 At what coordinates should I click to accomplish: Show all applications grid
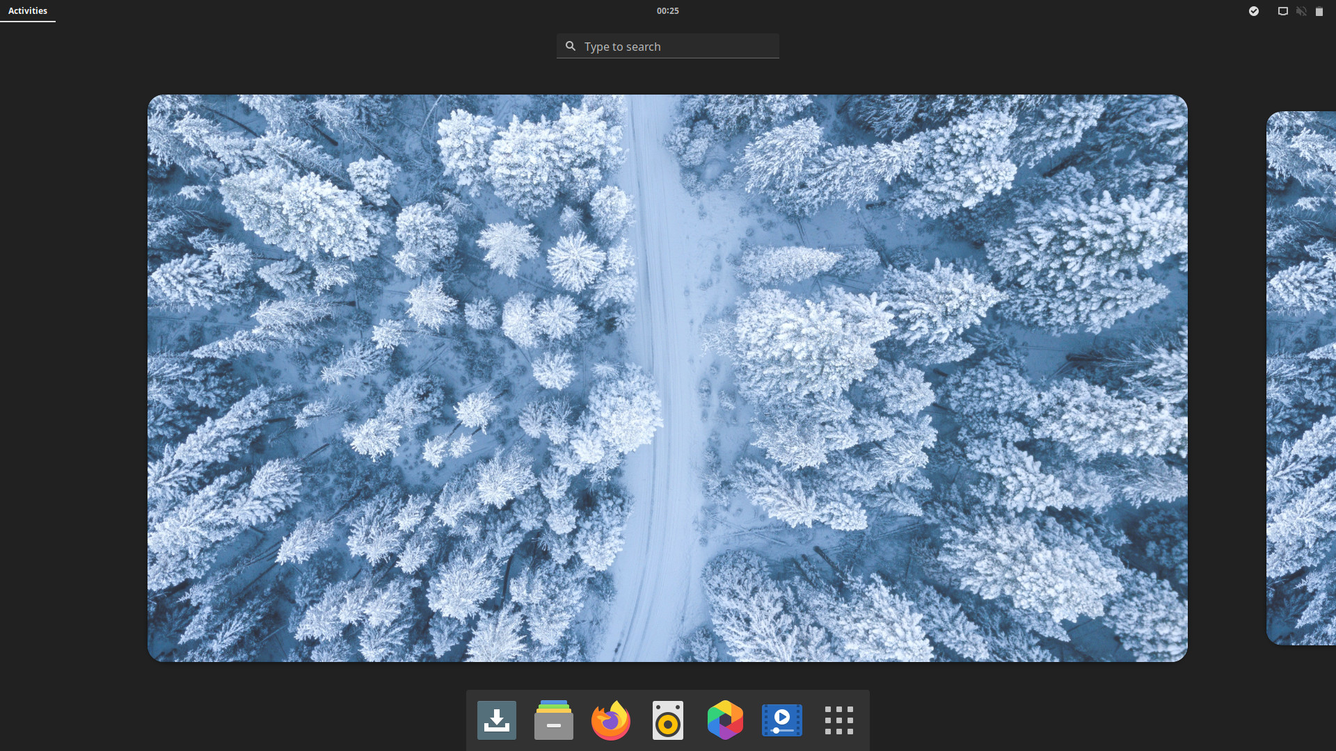pos(839,720)
